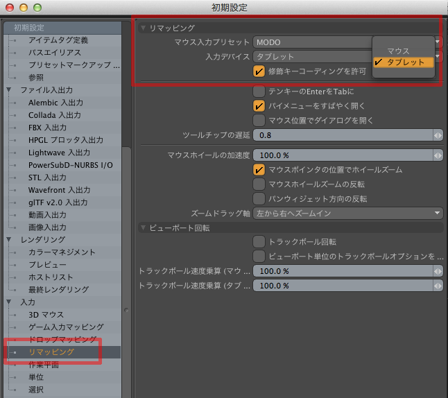The image size is (448, 398).
Task: Open FBX 入出力 settings
Action: point(47,128)
